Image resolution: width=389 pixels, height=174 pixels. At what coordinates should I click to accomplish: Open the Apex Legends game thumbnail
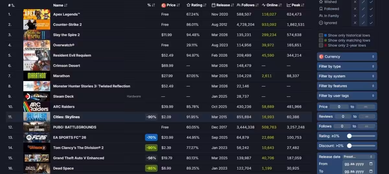[37, 14]
